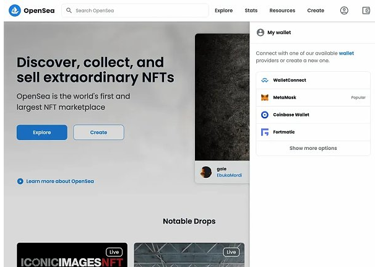This screenshot has width=375, height=267.
Task: Follow the blue wallet info link
Action: (347, 53)
